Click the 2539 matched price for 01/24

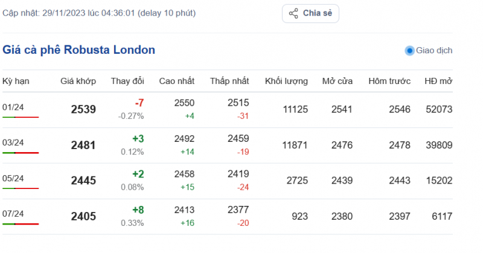pos(83,109)
